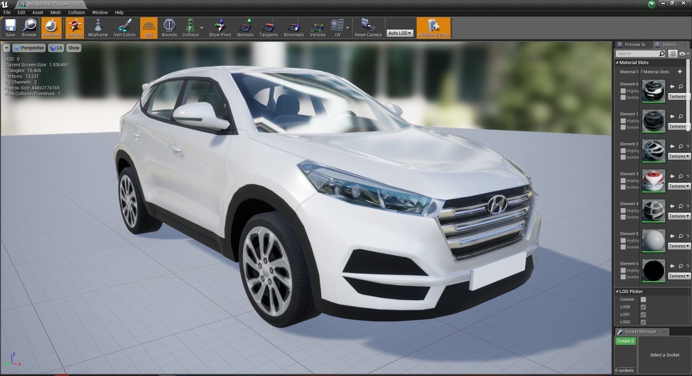Add a new material slot
The image size is (692, 376).
(x=680, y=72)
